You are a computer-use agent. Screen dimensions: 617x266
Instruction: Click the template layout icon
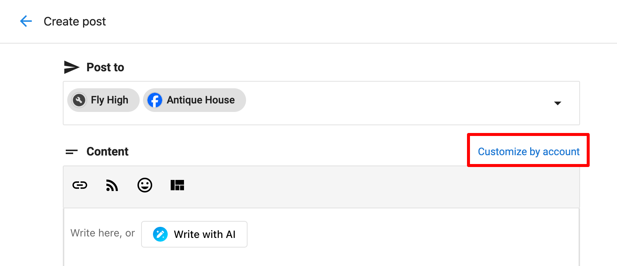(177, 185)
